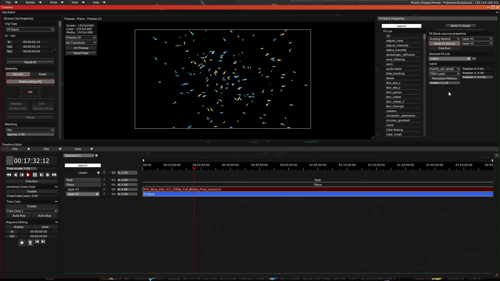Go to next region marker

point(43,242)
